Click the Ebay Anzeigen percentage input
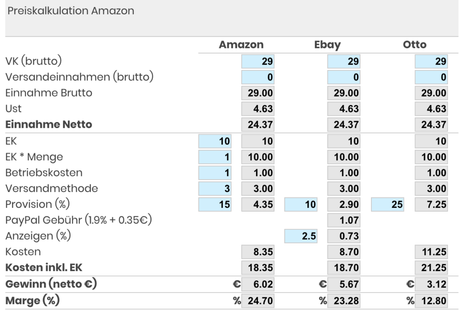The height and width of the screenshot is (311, 460). [301, 237]
